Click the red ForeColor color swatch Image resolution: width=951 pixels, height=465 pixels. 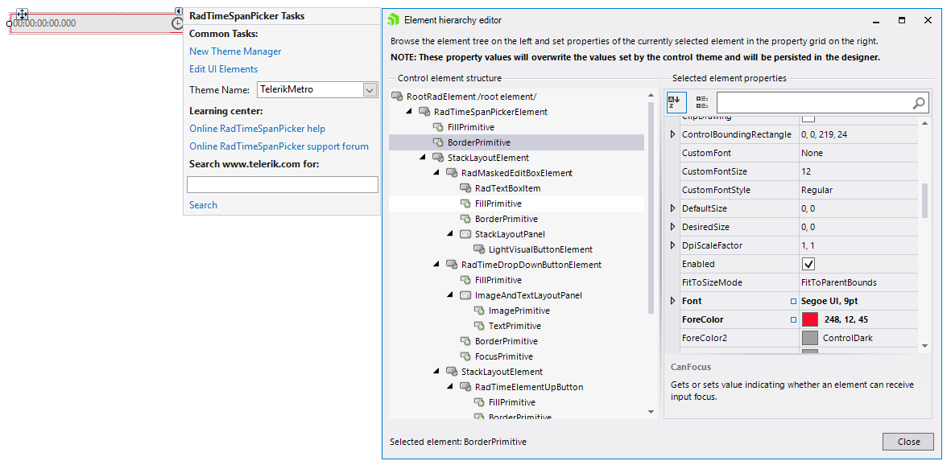(x=809, y=319)
